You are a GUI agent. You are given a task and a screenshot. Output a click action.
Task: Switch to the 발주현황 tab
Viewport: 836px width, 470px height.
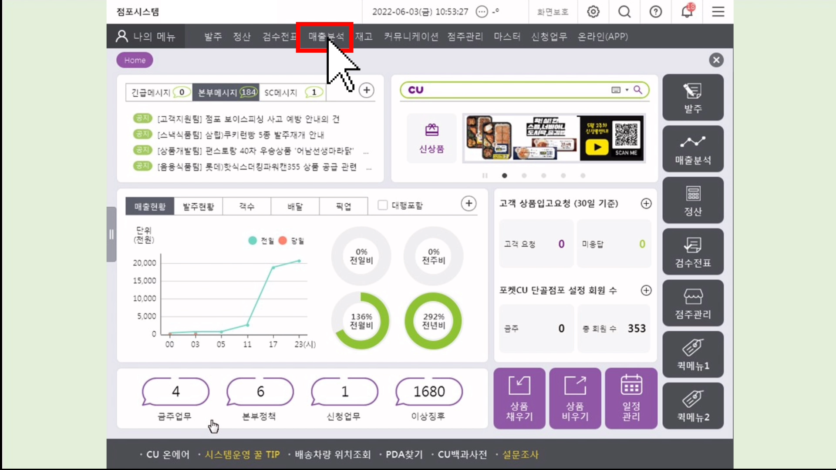tap(198, 206)
